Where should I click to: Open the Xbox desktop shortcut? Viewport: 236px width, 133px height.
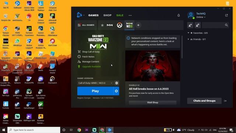click(41, 105)
